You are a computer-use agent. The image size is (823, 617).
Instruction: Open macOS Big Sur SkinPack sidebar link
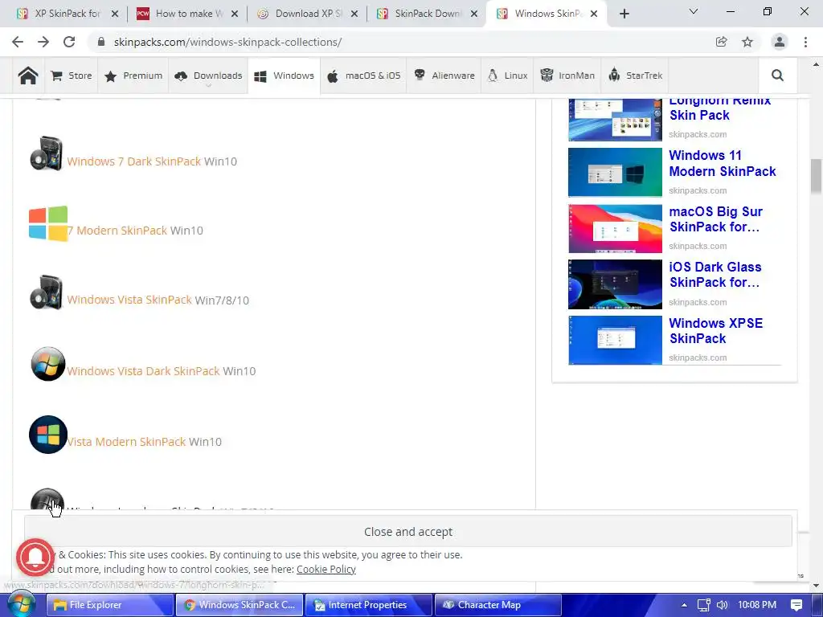coord(715,219)
